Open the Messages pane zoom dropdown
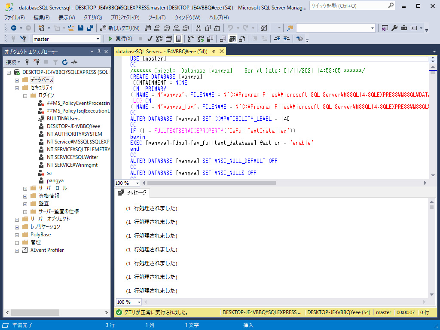 pos(139,302)
